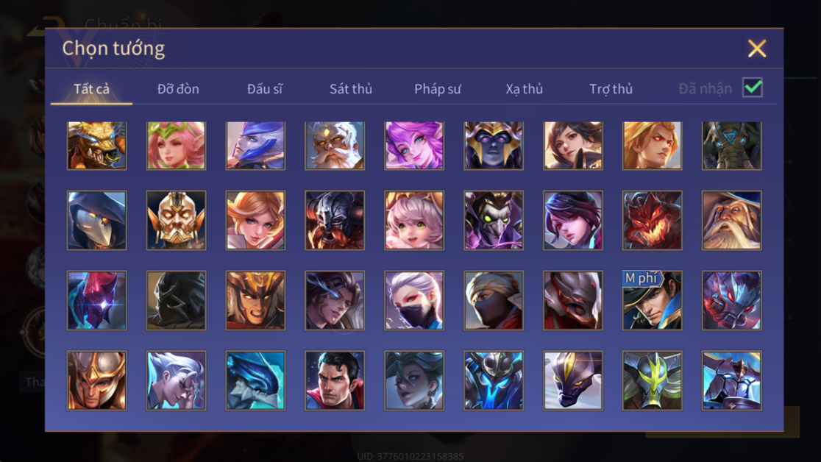Select the golden masked warrior portrait
This screenshot has height=462, width=821.
pyautogui.click(x=176, y=220)
